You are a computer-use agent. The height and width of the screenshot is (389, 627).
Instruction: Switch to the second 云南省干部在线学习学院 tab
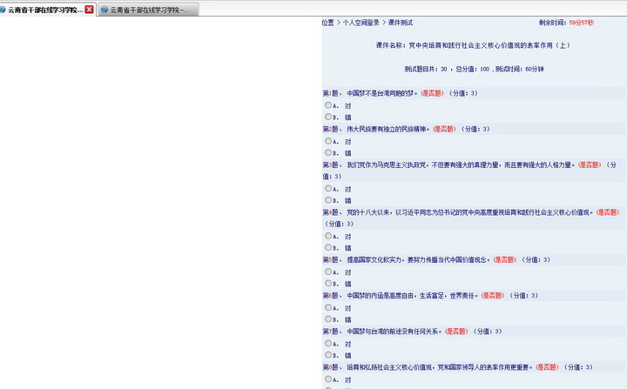pos(152,10)
